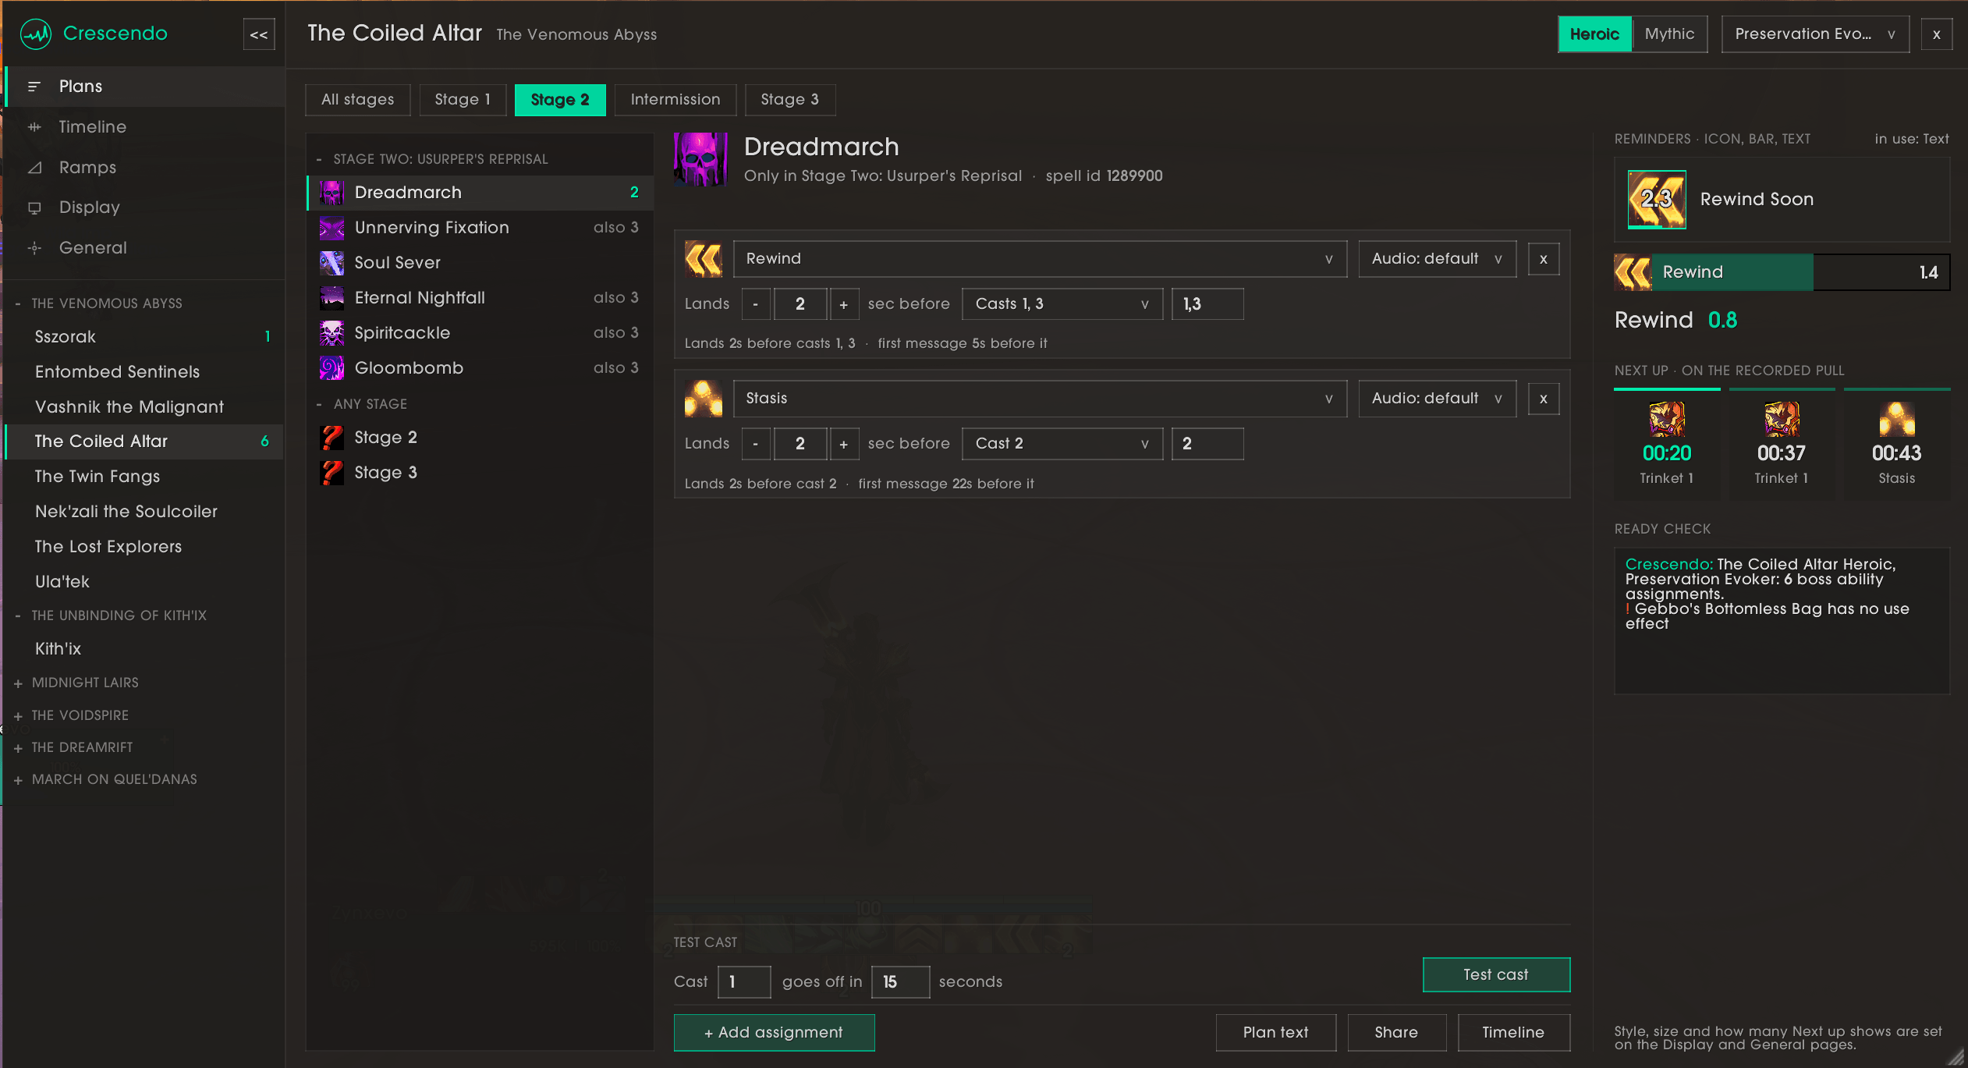Select the Soul Sever ability icon
1968x1068 pixels.
[x=332, y=263]
